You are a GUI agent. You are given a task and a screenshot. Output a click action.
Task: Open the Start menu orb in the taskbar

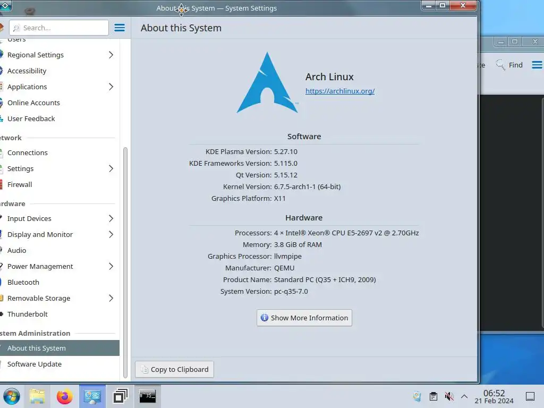pos(12,396)
